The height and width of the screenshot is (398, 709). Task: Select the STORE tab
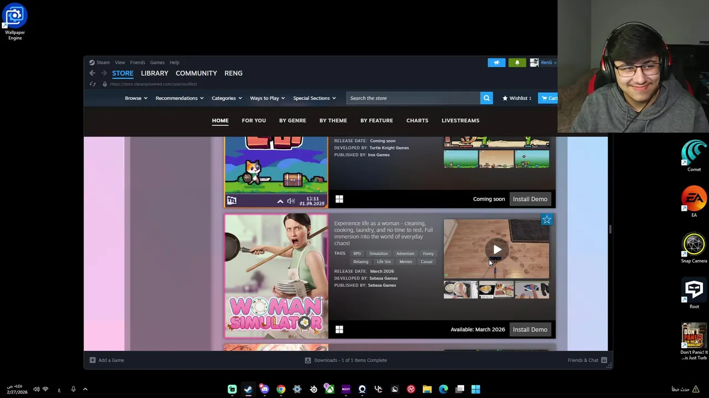[x=123, y=73]
